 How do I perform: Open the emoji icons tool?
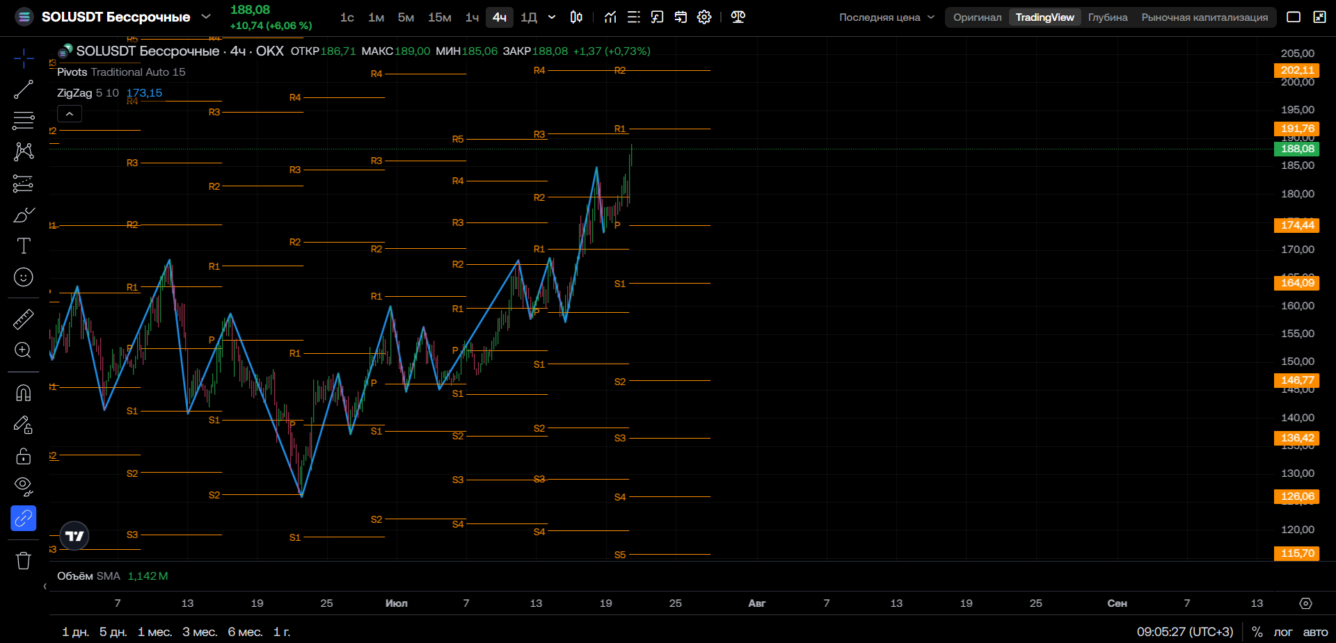[24, 277]
